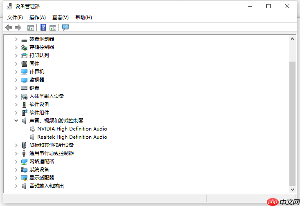Image resolution: width=300 pixels, height=206 pixels.
Task: Expand the 音频输入和输出 node
Action: pos(16,186)
